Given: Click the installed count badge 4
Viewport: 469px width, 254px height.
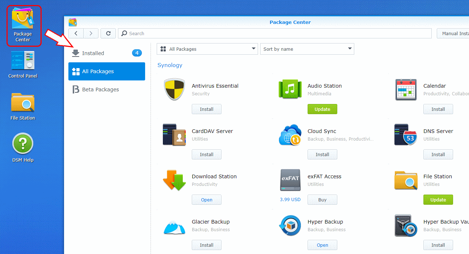Looking at the screenshot, I should click(x=137, y=53).
